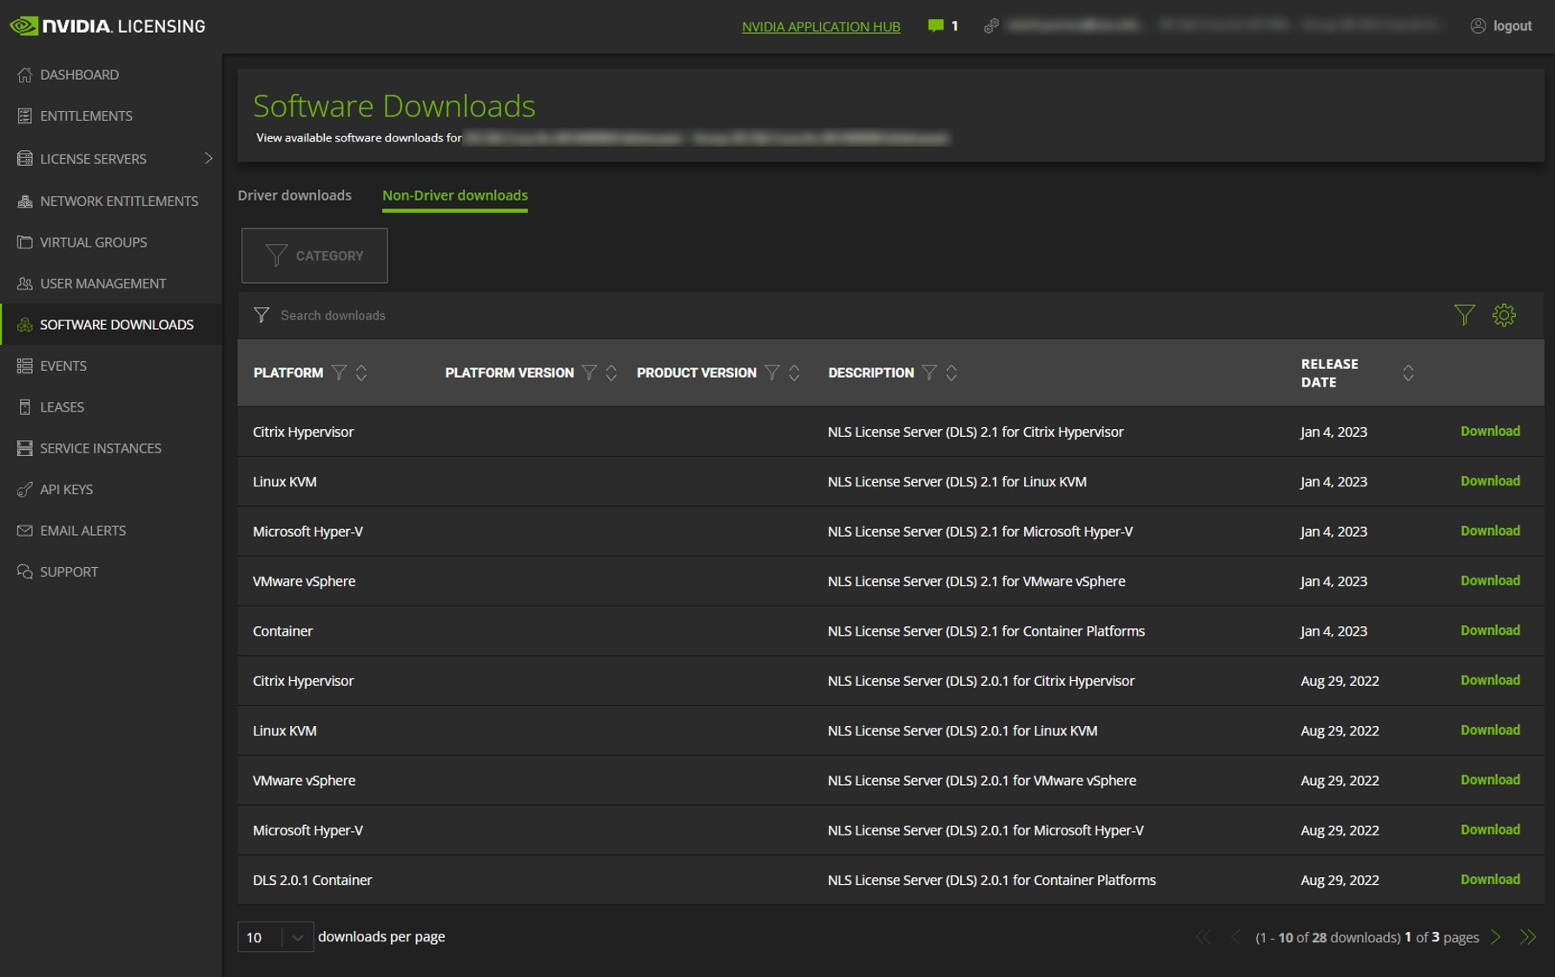The image size is (1555, 977).
Task: Sort by Product Version column arrows
Action: [794, 373]
